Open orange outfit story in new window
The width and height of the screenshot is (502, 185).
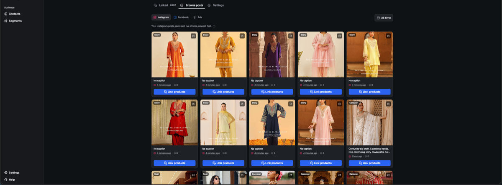193,36
